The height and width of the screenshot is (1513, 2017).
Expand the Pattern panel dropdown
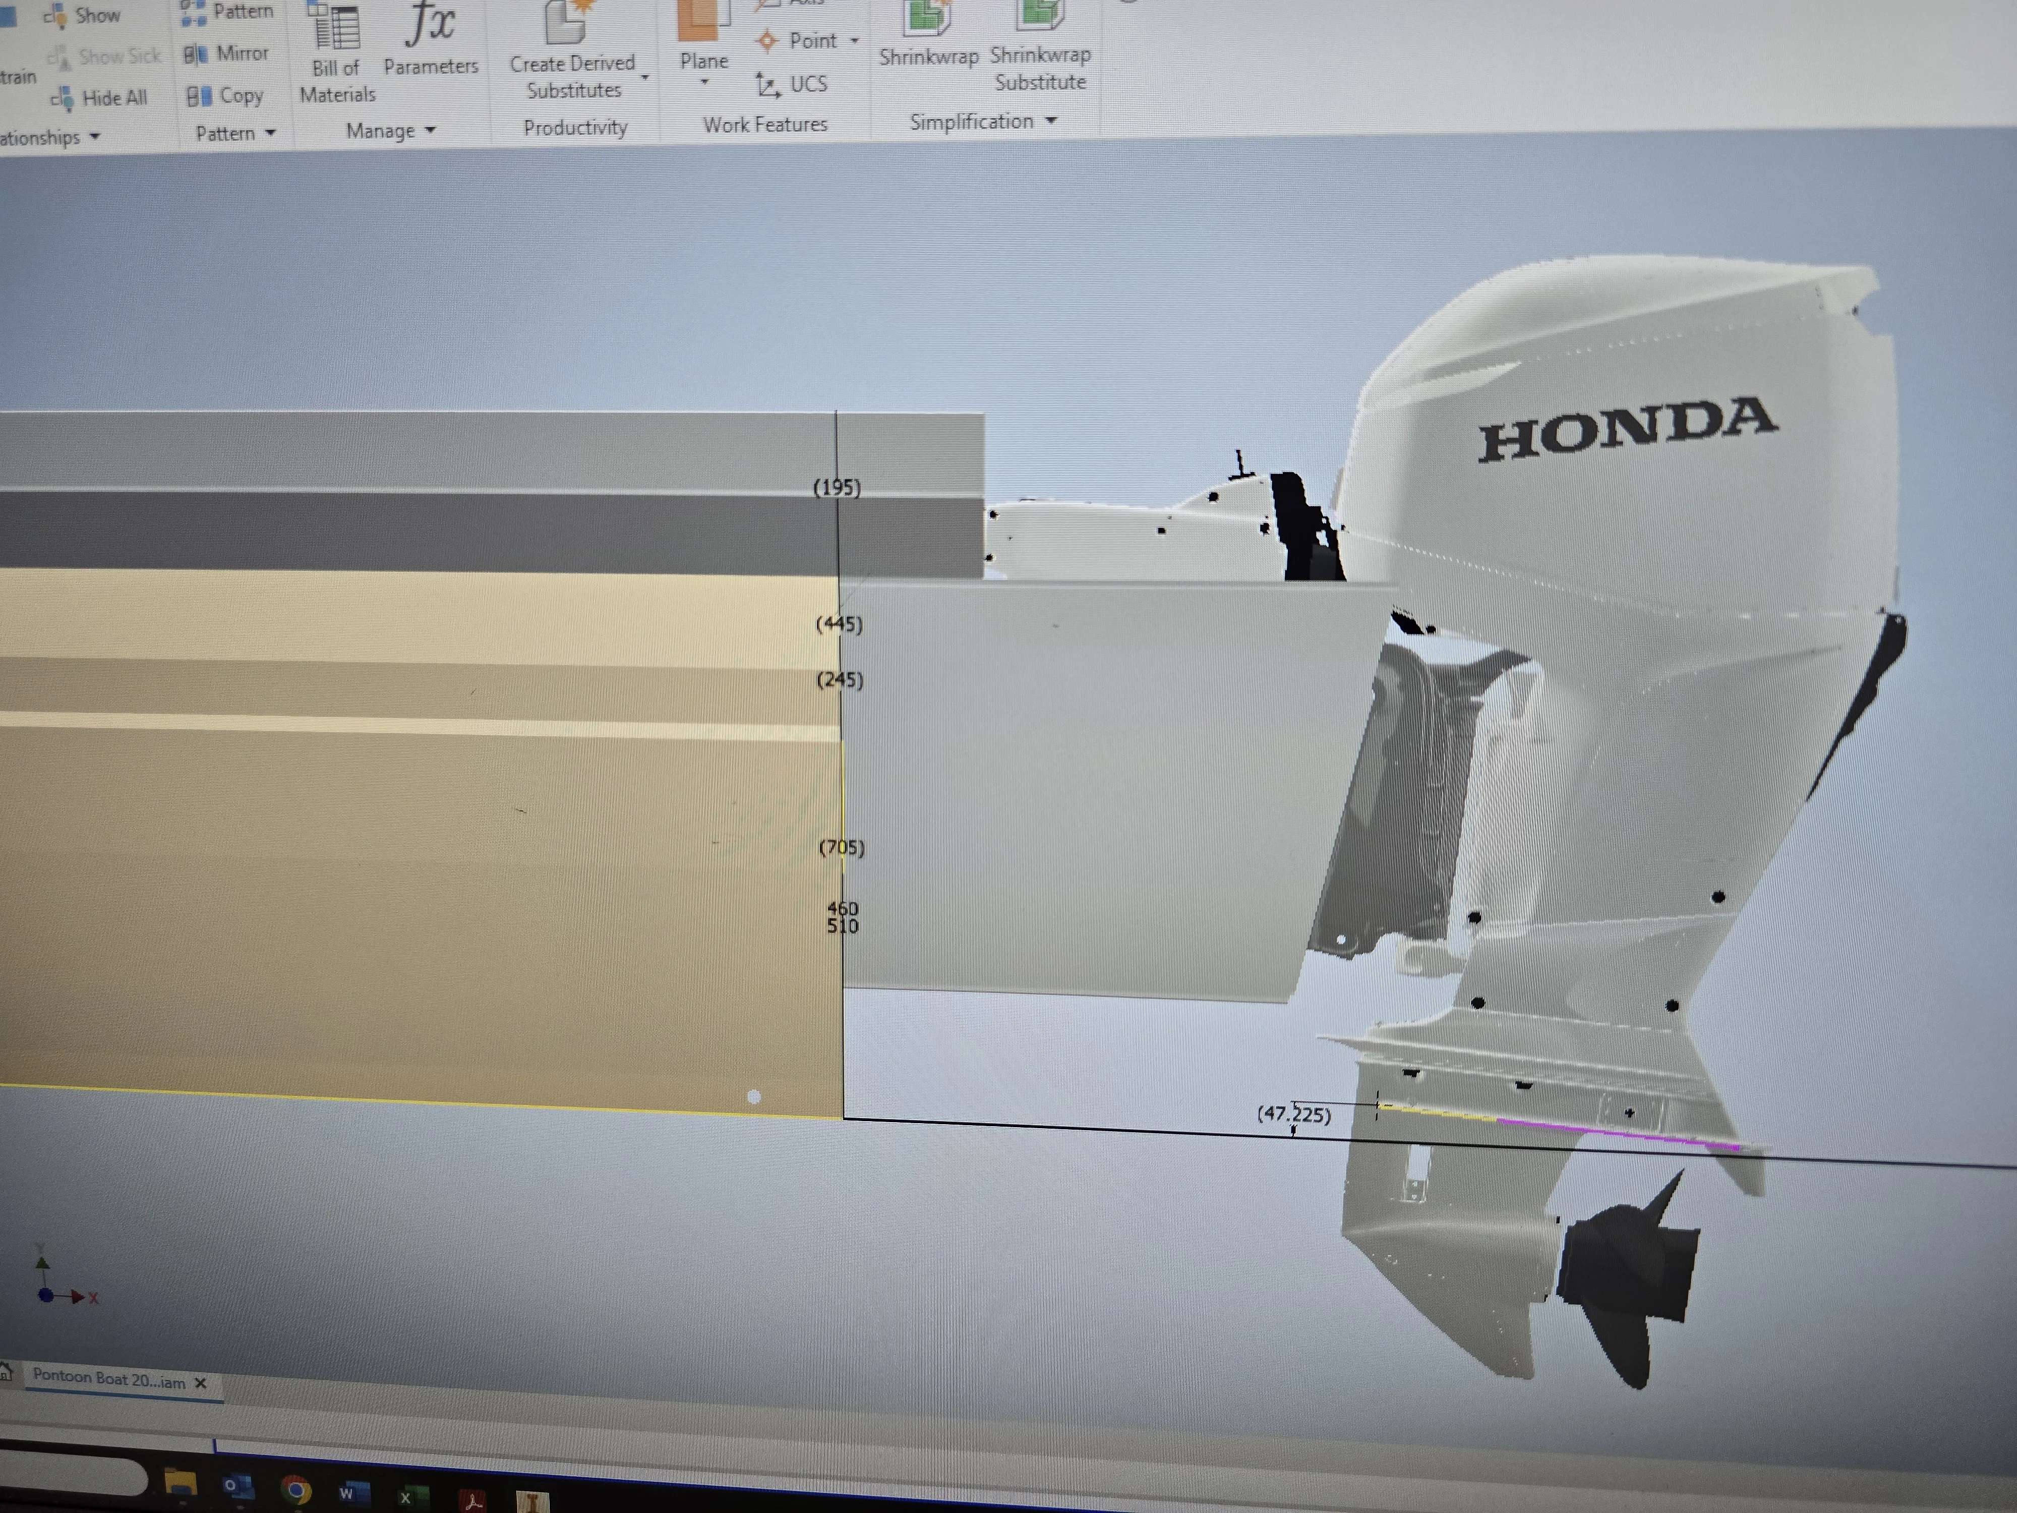click(x=270, y=133)
